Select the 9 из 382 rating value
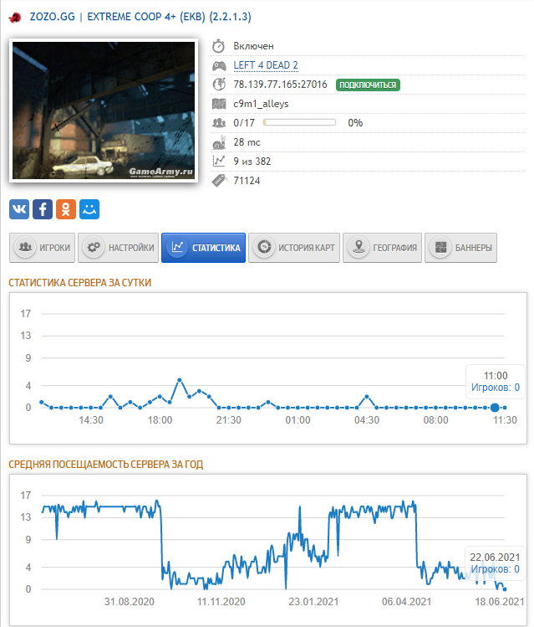 [252, 162]
